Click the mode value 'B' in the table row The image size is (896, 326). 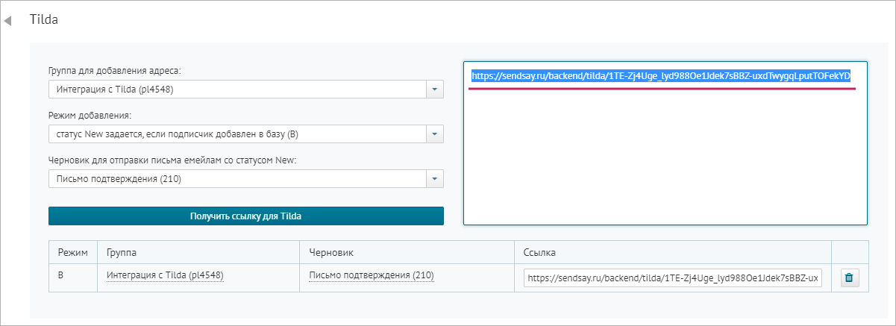coord(61,275)
